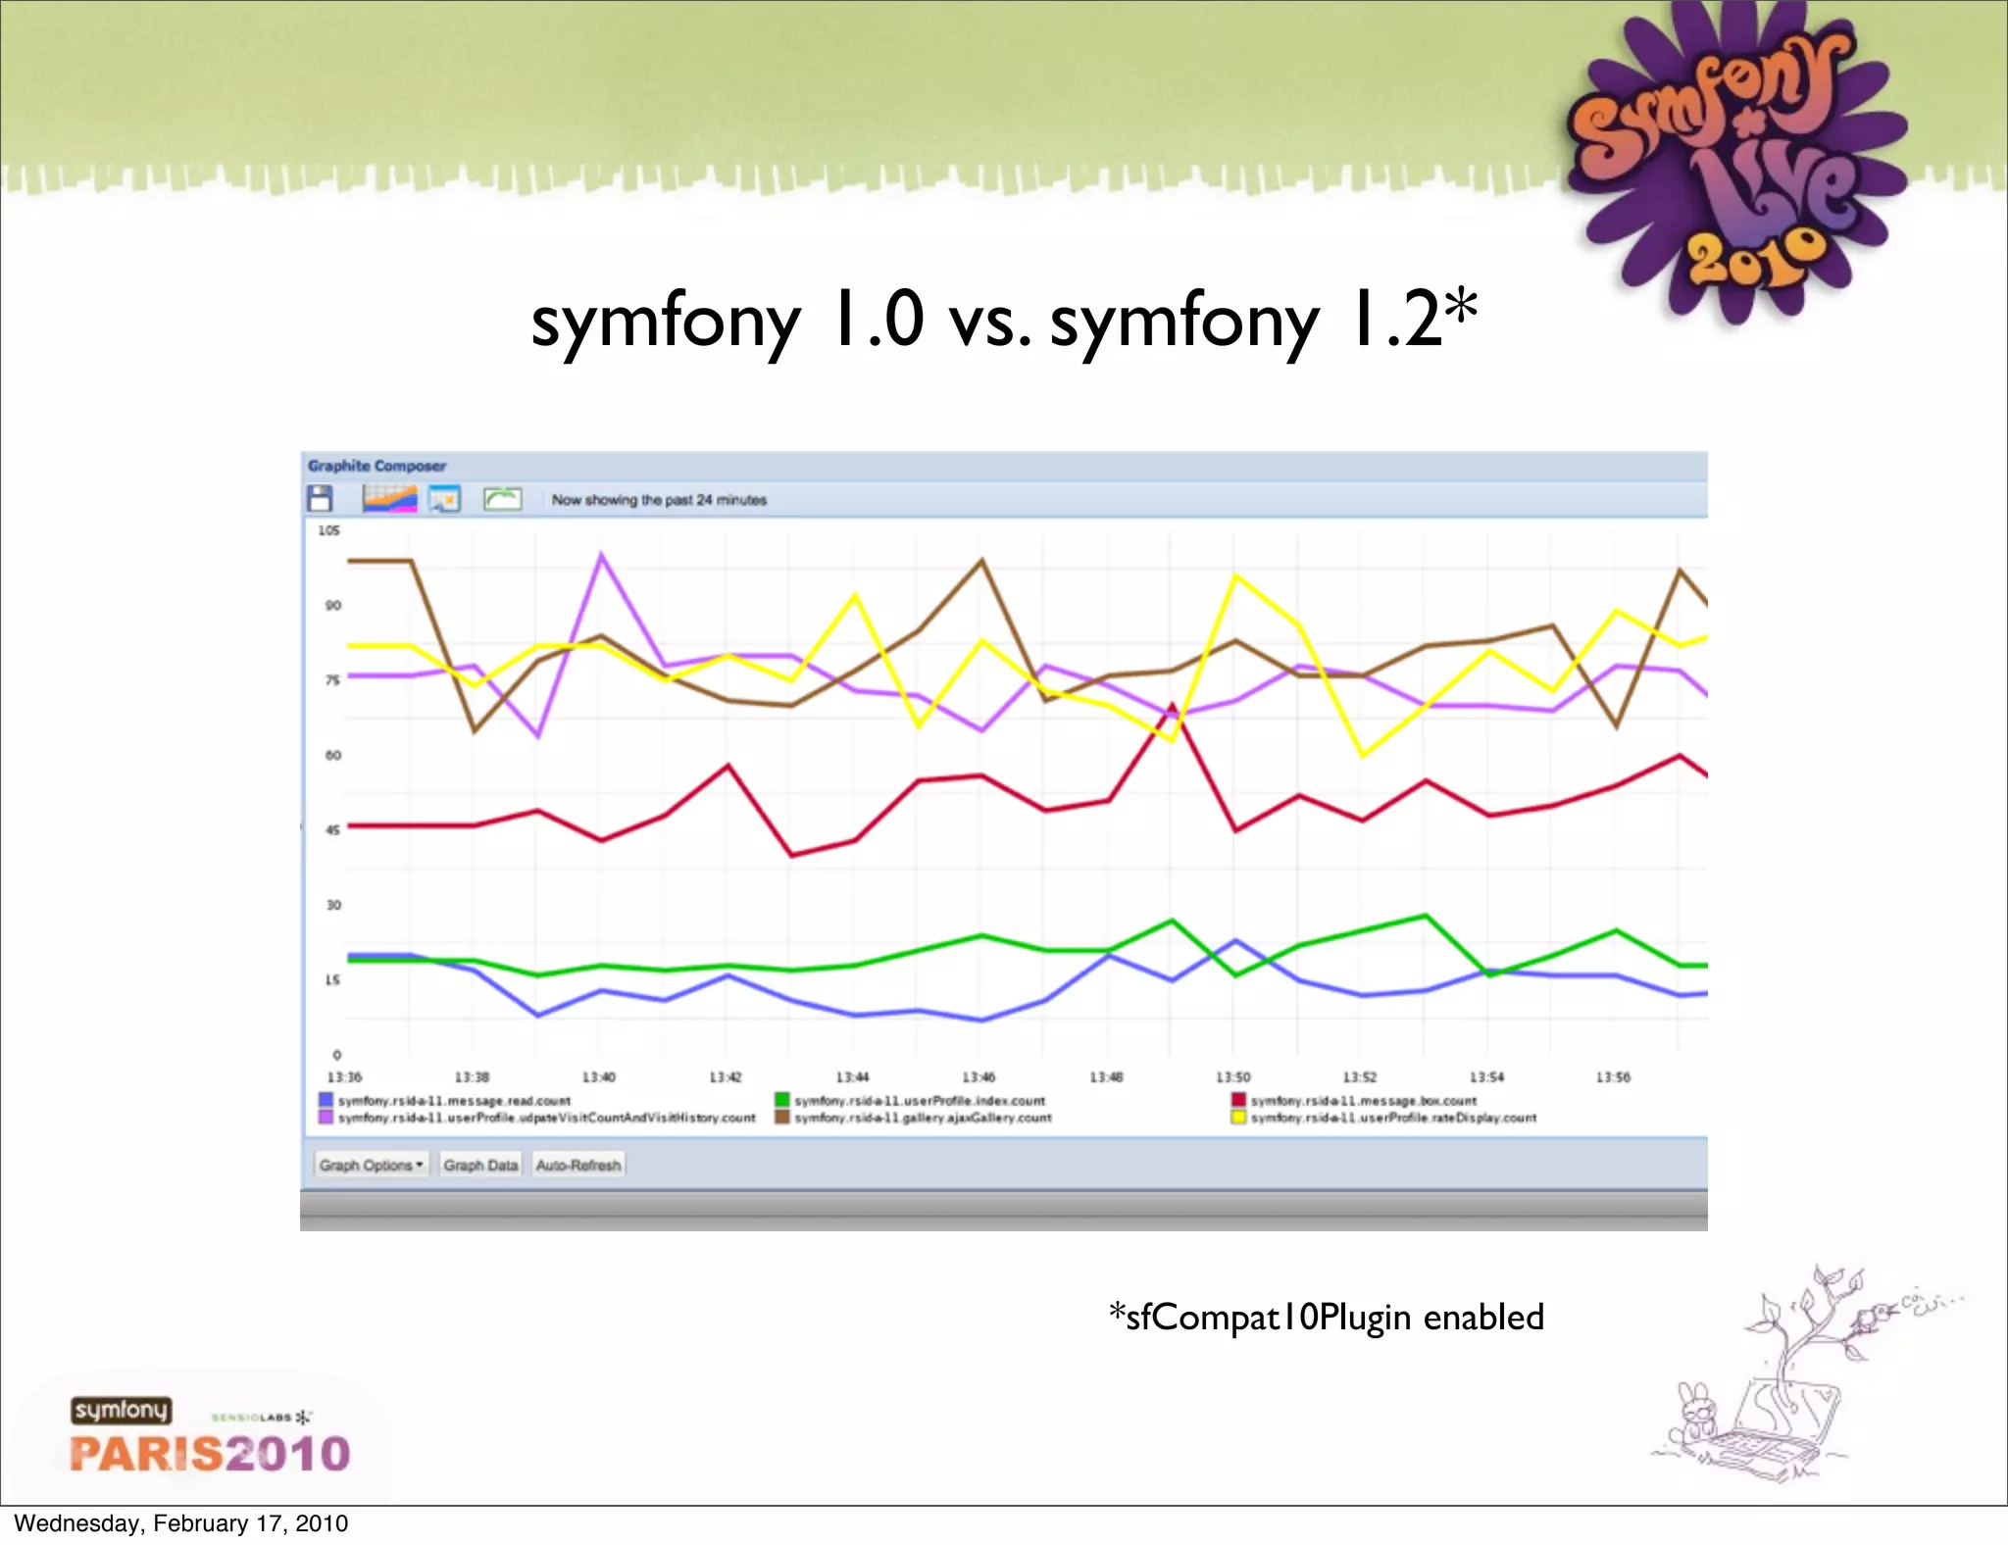Toggle the Auto-Refresh button

point(578,1165)
